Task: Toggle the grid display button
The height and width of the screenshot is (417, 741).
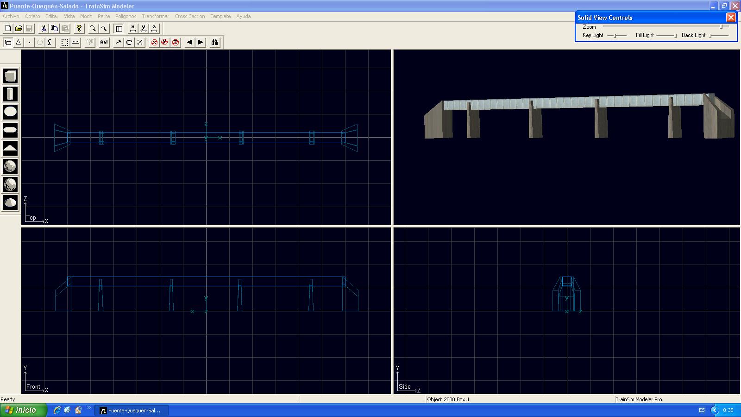Action: tap(119, 28)
